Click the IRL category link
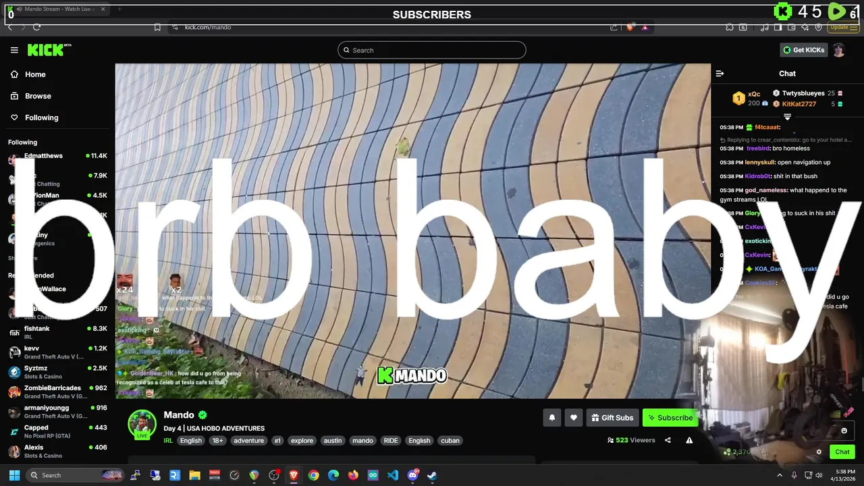Viewport: 864px width, 486px height. [168, 441]
